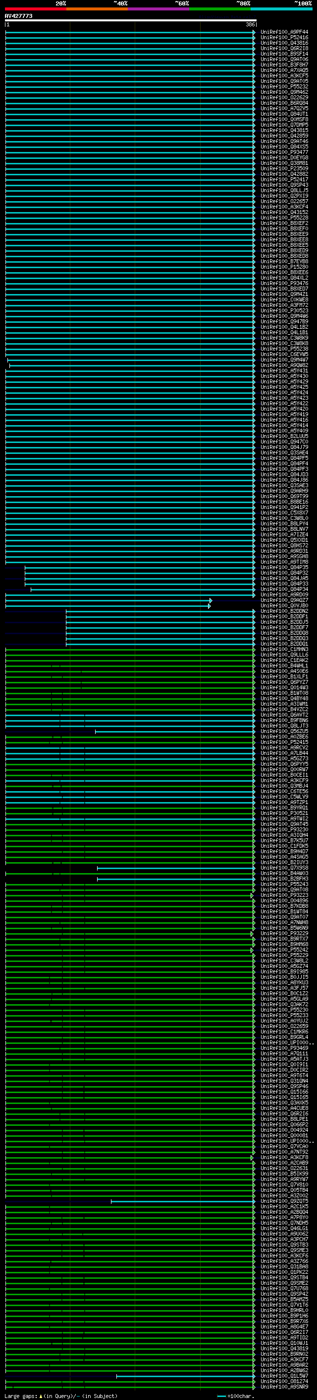Select hit label UniRef100_A7XAQ5
This screenshot has width=317, height=1400.
284,70
